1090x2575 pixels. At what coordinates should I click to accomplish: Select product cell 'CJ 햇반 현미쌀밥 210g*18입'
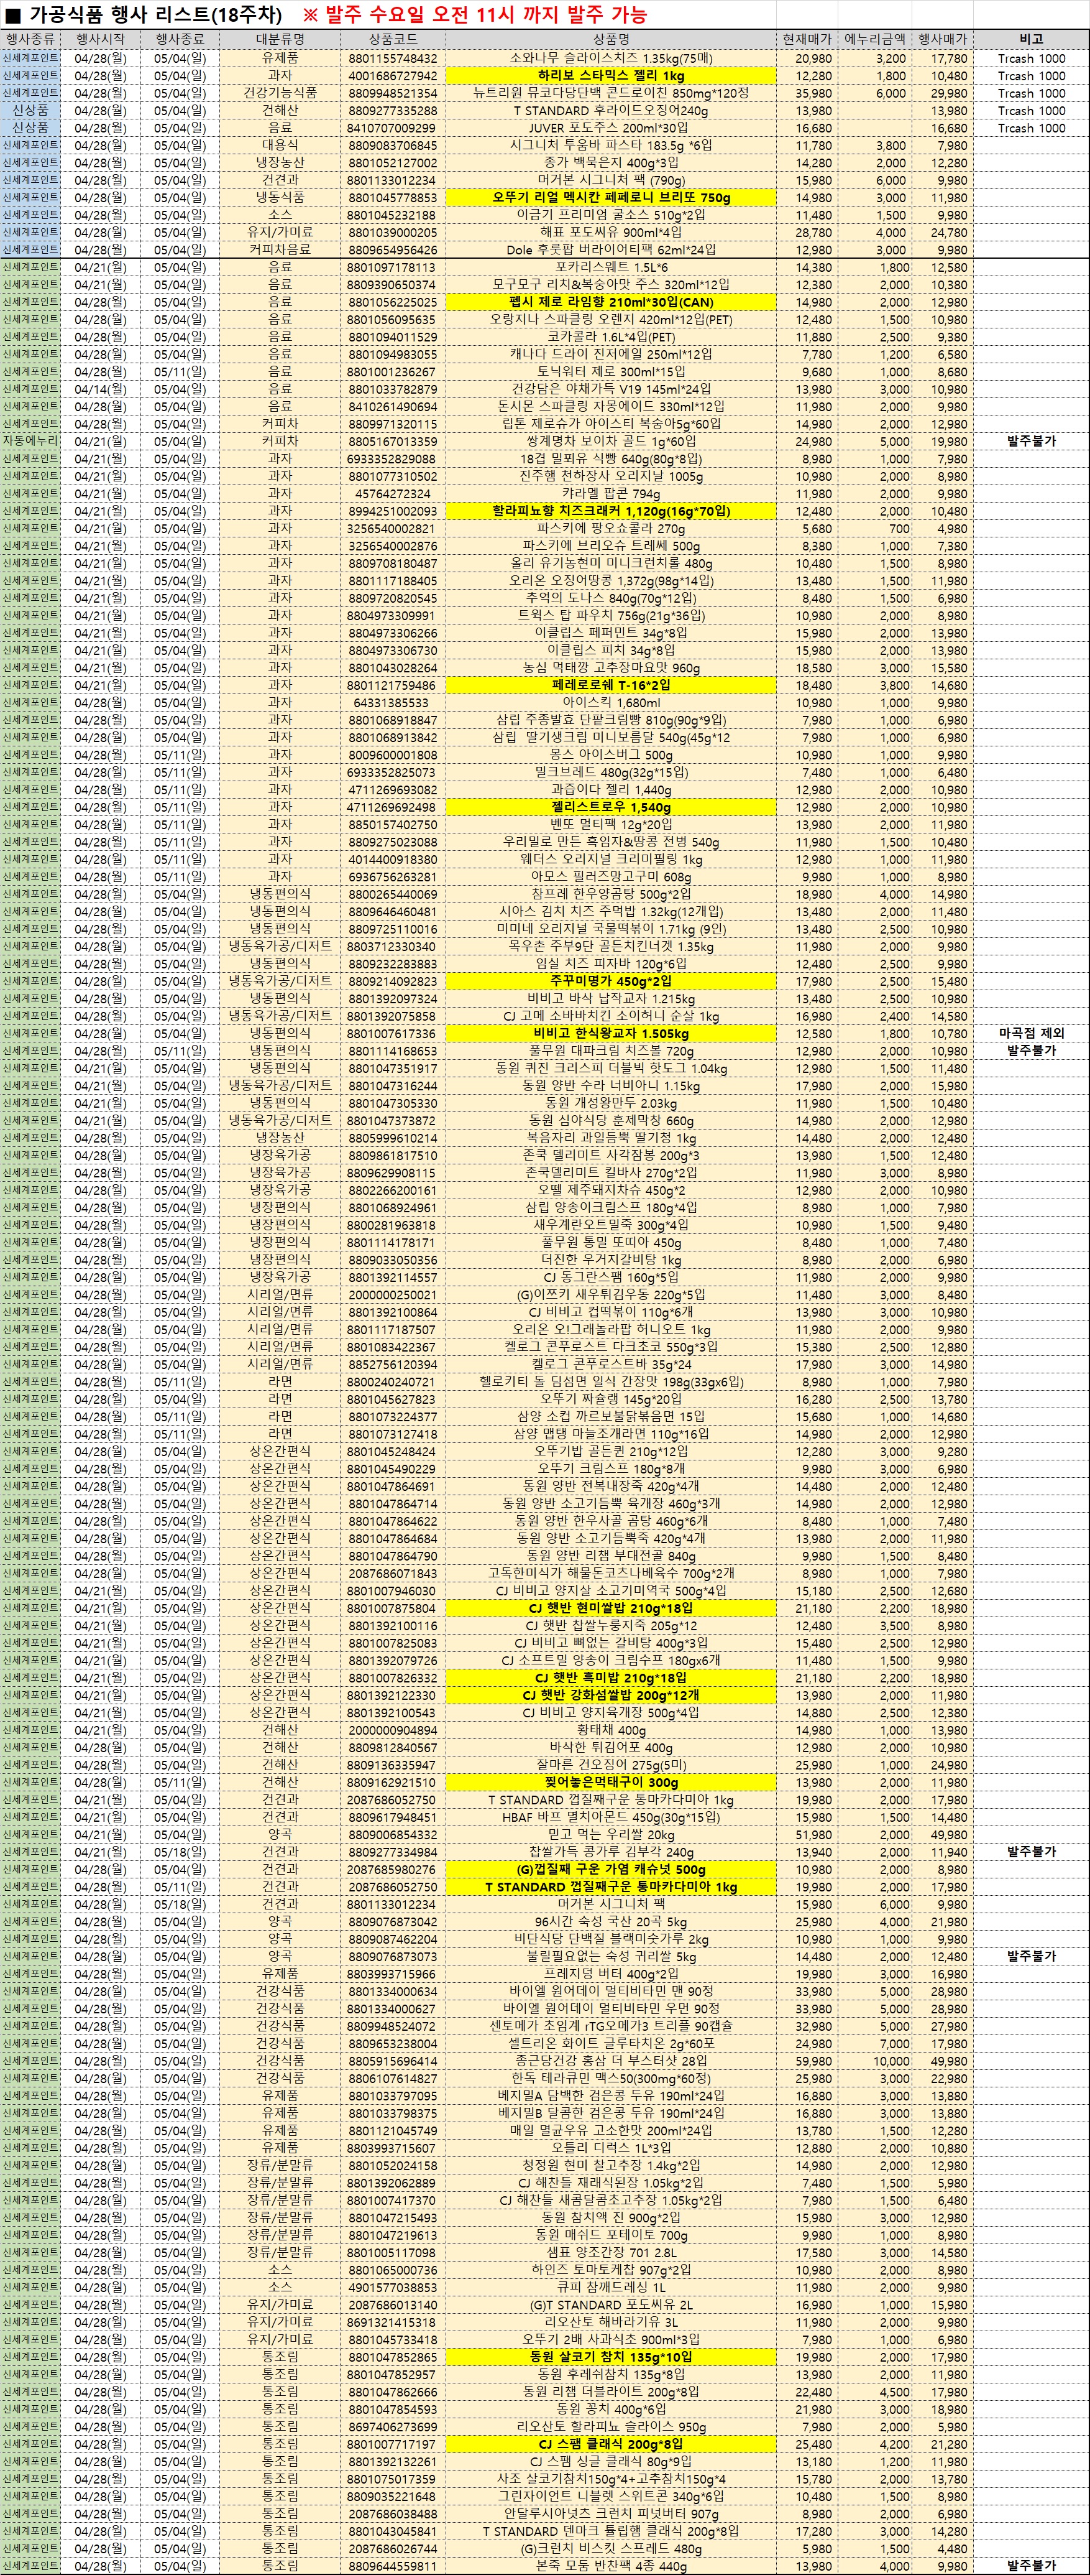[611, 1607]
